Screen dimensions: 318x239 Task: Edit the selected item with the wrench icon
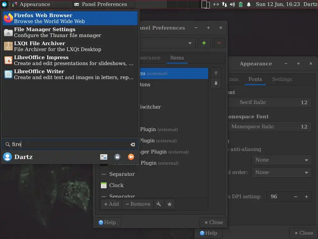click(159, 204)
